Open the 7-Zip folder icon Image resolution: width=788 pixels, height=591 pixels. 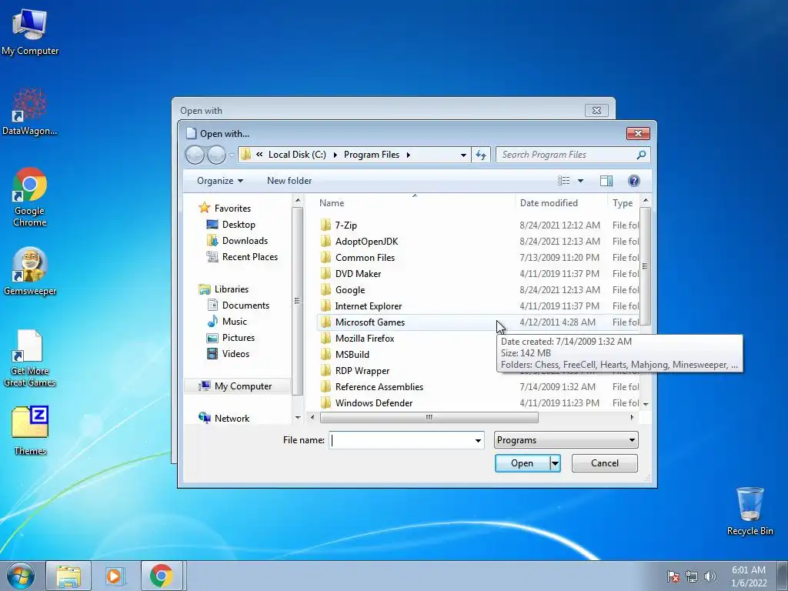click(326, 225)
